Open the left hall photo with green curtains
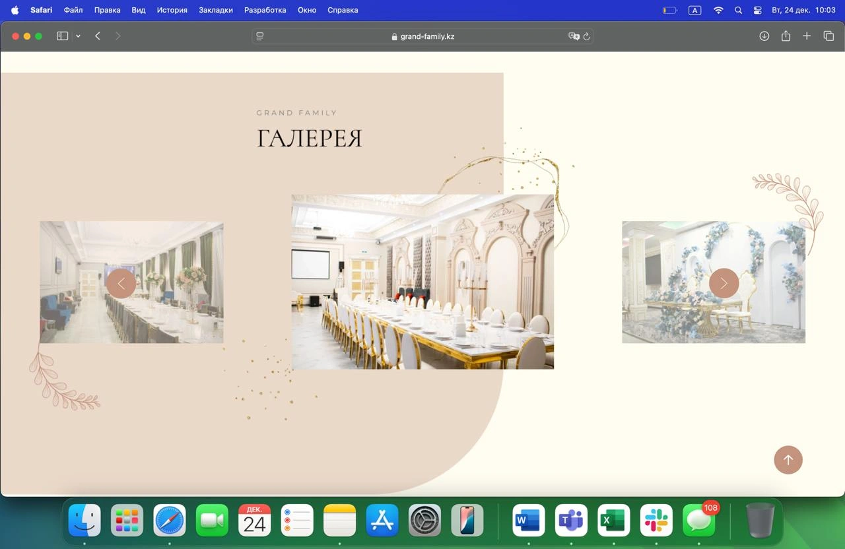Screen dimensions: 845x549 pos(131,282)
